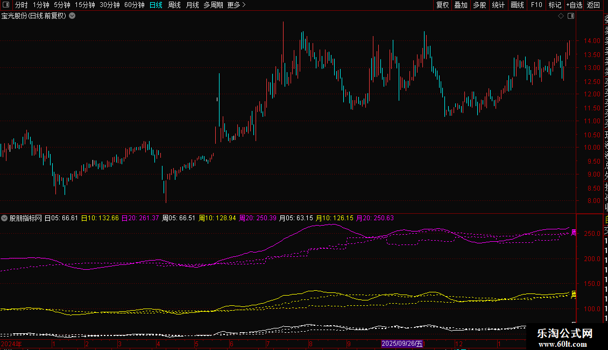Screen dimensions: 608x350
Task: Click the 2025/09/26五 date marker
Action: 402,344
